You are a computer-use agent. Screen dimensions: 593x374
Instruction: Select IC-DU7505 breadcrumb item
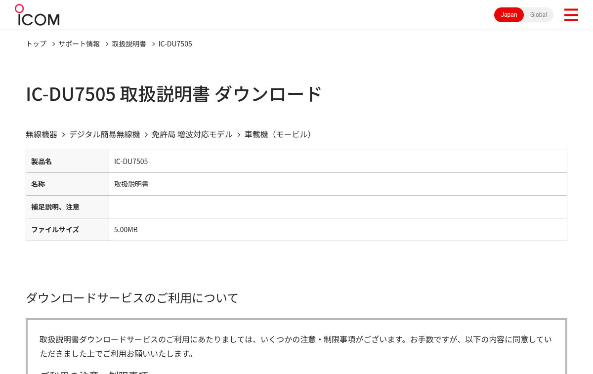coord(175,43)
